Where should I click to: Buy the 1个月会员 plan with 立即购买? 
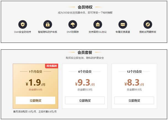pos(35,101)
